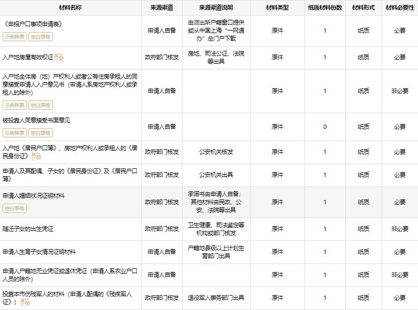This screenshot has width=418, height=310.
Task: Click 纸质 in 《申报户口事项申请表》 row
Action: [x=363, y=30]
